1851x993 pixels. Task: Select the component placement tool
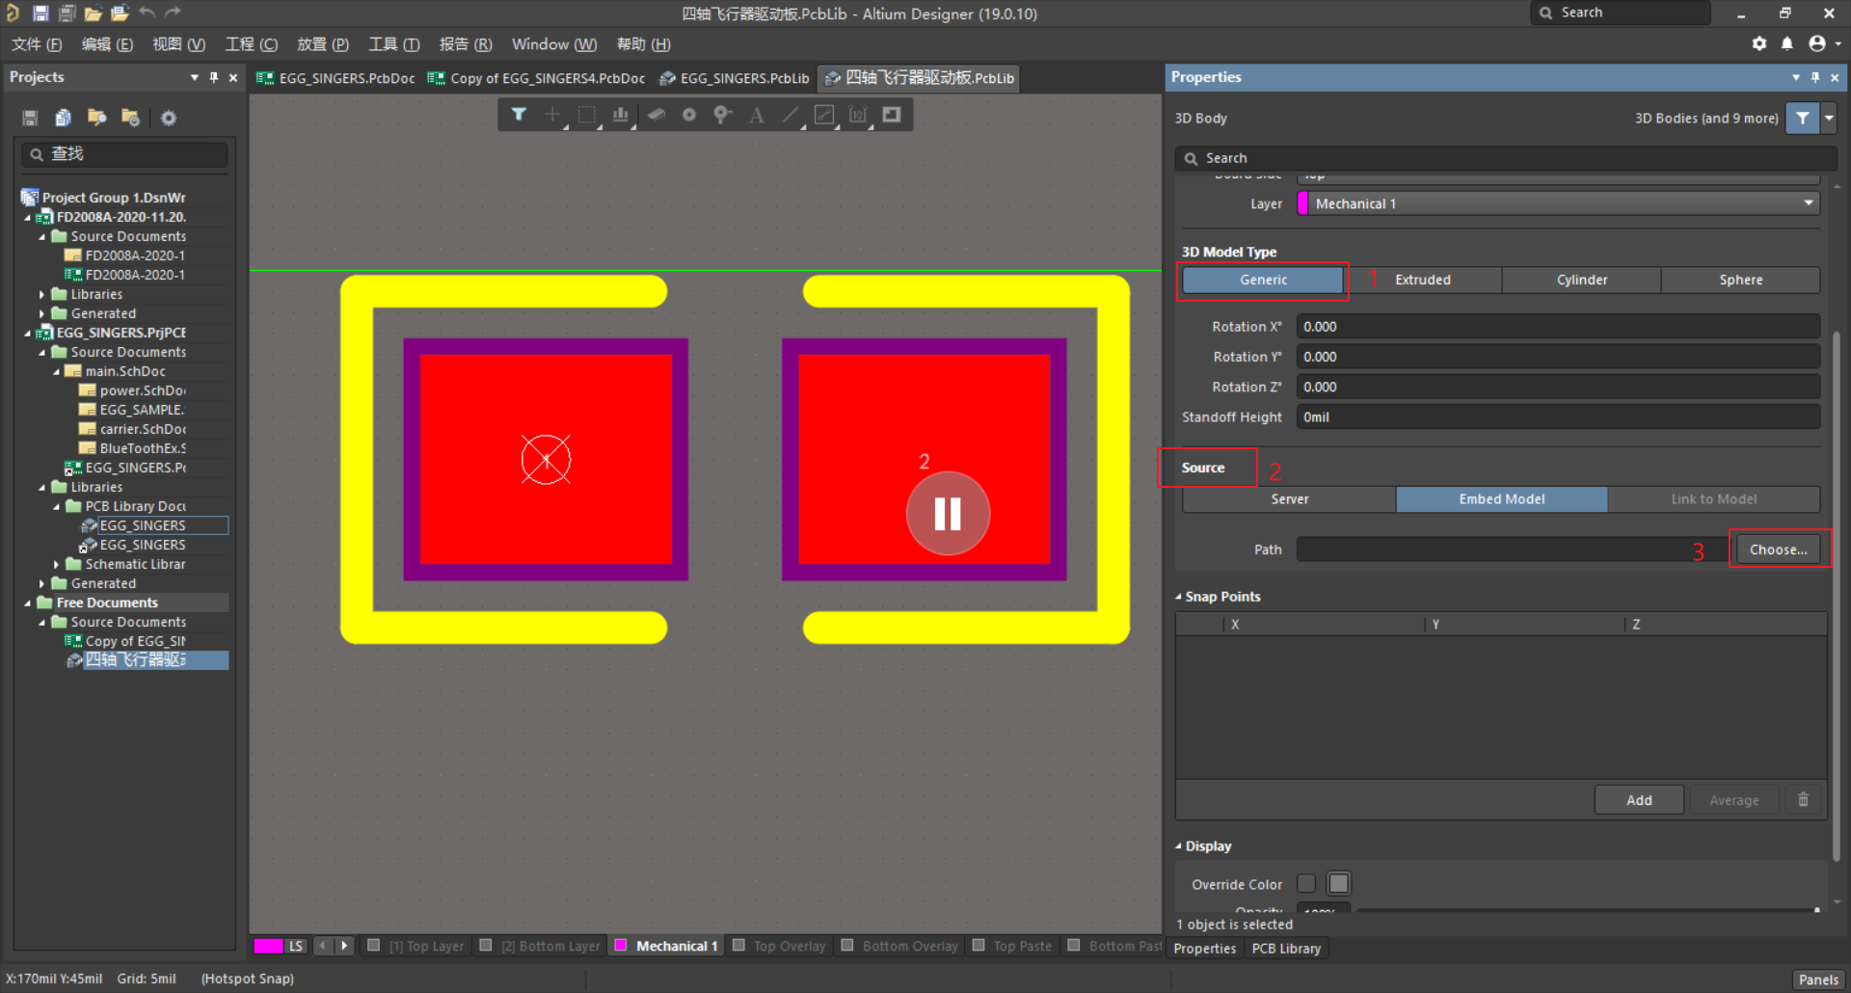point(656,115)
